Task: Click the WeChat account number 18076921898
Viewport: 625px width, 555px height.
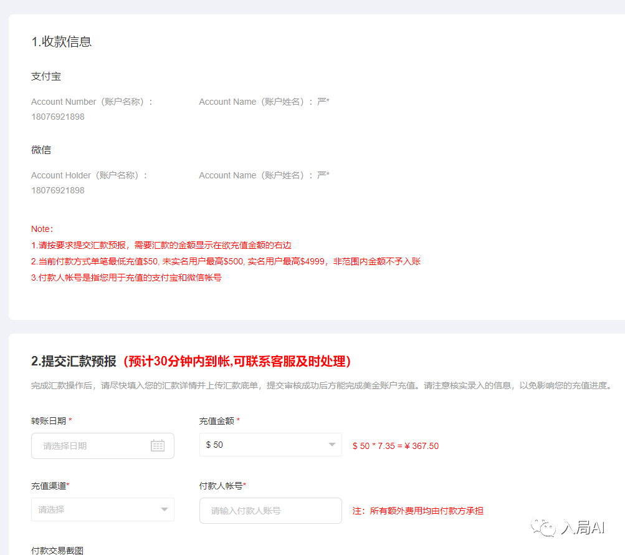Action: tap(58, 190)
